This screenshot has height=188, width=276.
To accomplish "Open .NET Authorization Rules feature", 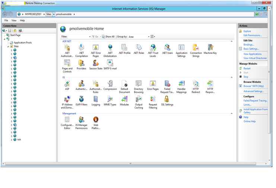I will 67,51.
